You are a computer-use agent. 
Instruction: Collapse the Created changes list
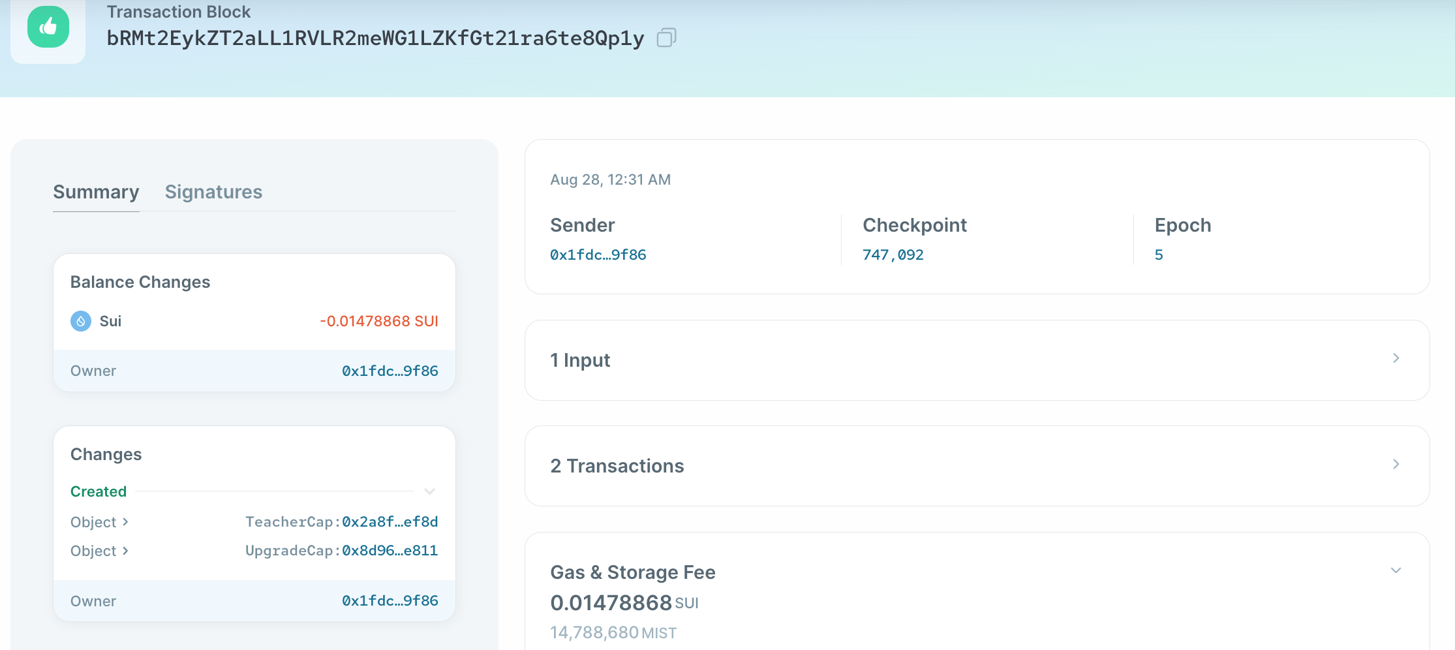(429, 491)
